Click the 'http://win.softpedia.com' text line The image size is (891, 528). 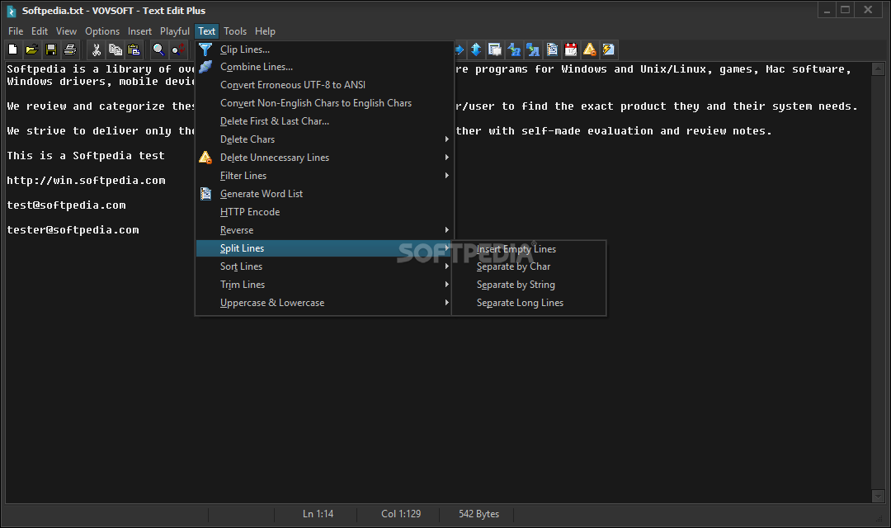tap(86, 181)
